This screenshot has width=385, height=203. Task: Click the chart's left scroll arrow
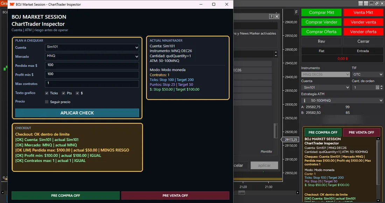click(3, 193)
